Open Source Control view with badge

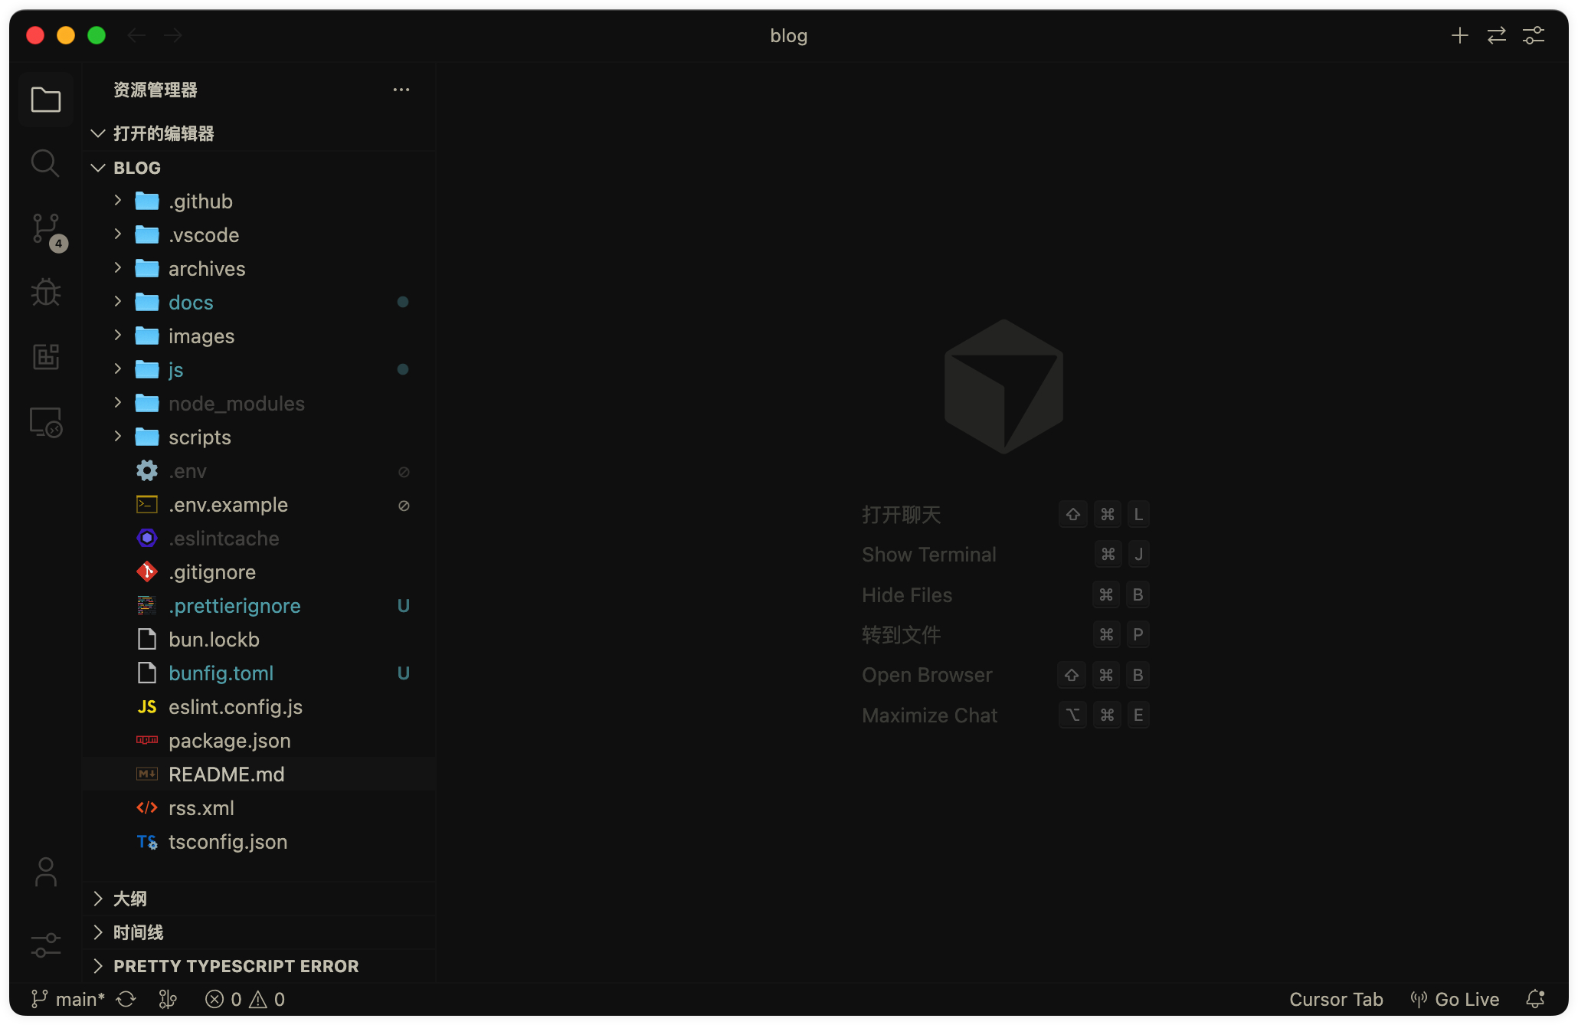click(x=46, y=228)
